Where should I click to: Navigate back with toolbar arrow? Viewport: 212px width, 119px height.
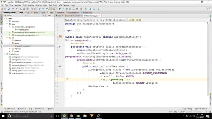[40, 9]
